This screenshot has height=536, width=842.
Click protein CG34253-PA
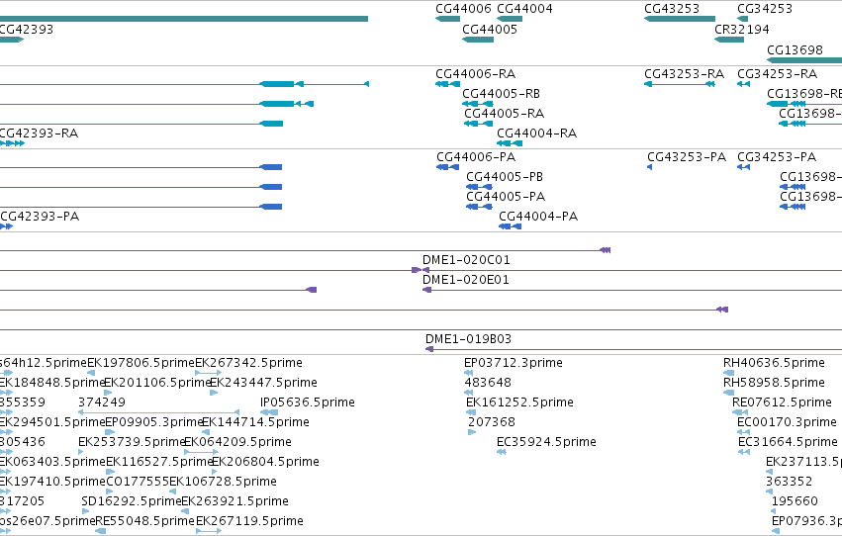[744, 167]
